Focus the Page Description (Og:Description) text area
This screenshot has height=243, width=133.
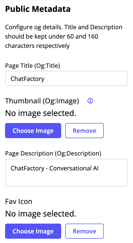[66, 173]
